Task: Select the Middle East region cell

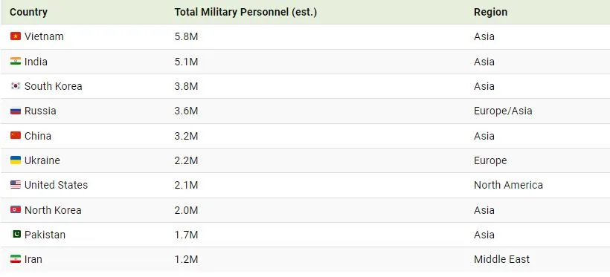Action: point(502,259)
